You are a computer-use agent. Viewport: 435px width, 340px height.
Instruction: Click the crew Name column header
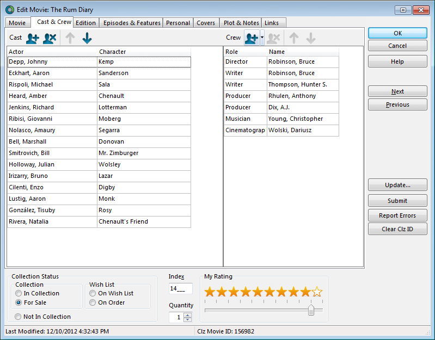pos(303,52)
